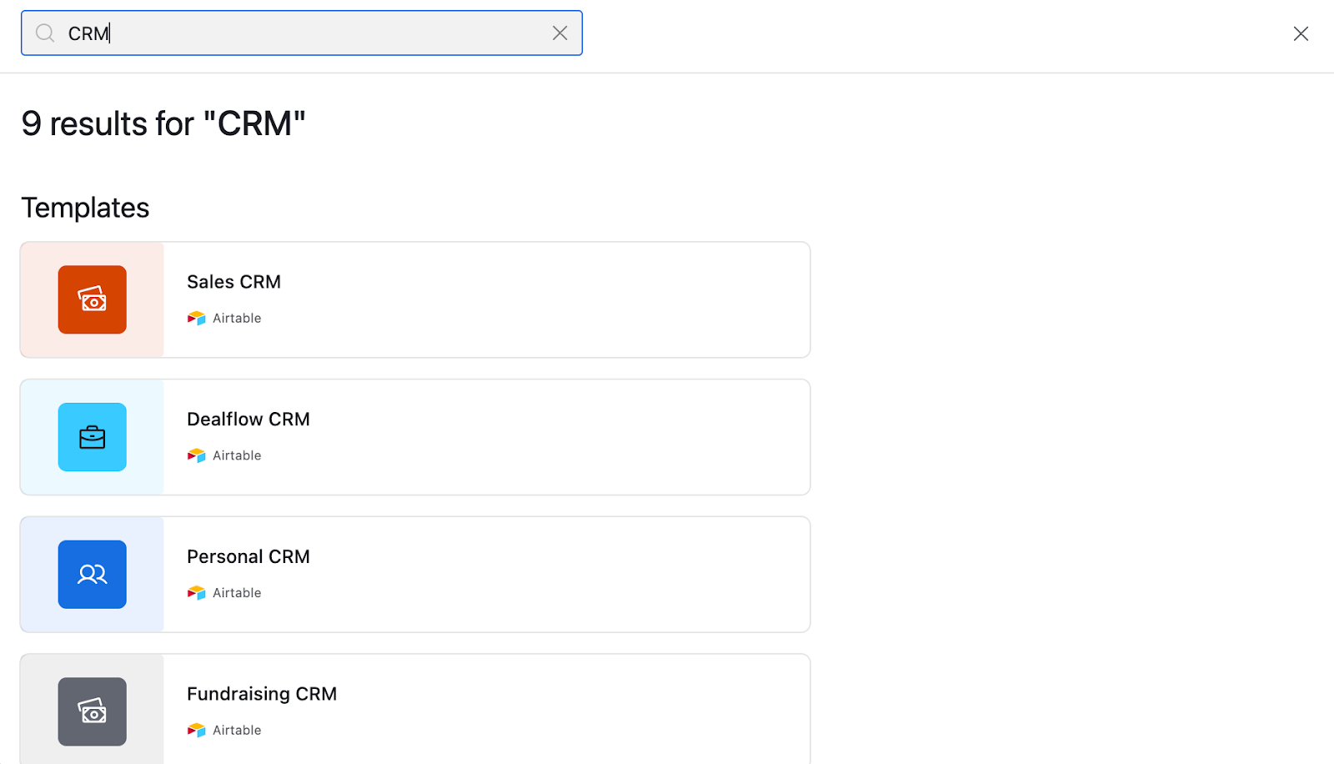Click Airtable author text under Dealflow CRM

coord(237,455)
